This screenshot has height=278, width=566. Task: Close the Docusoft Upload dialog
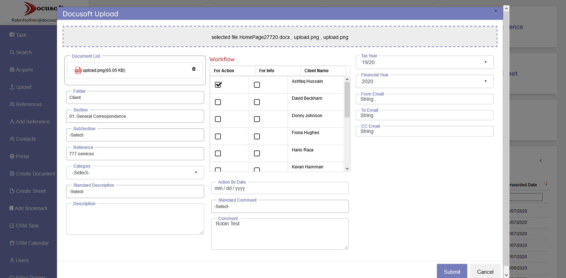coord(496,11)
